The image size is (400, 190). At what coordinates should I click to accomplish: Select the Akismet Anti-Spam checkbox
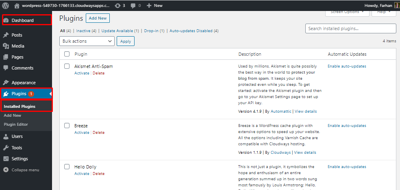[67, 66]
